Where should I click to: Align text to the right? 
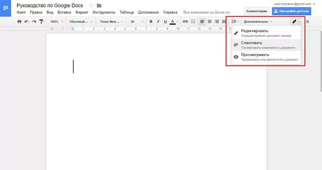point(217,21)
